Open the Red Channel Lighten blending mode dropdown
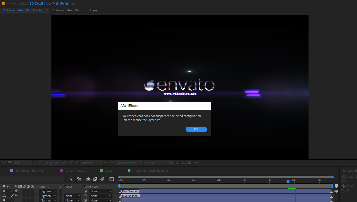 (x=48, y=191)
